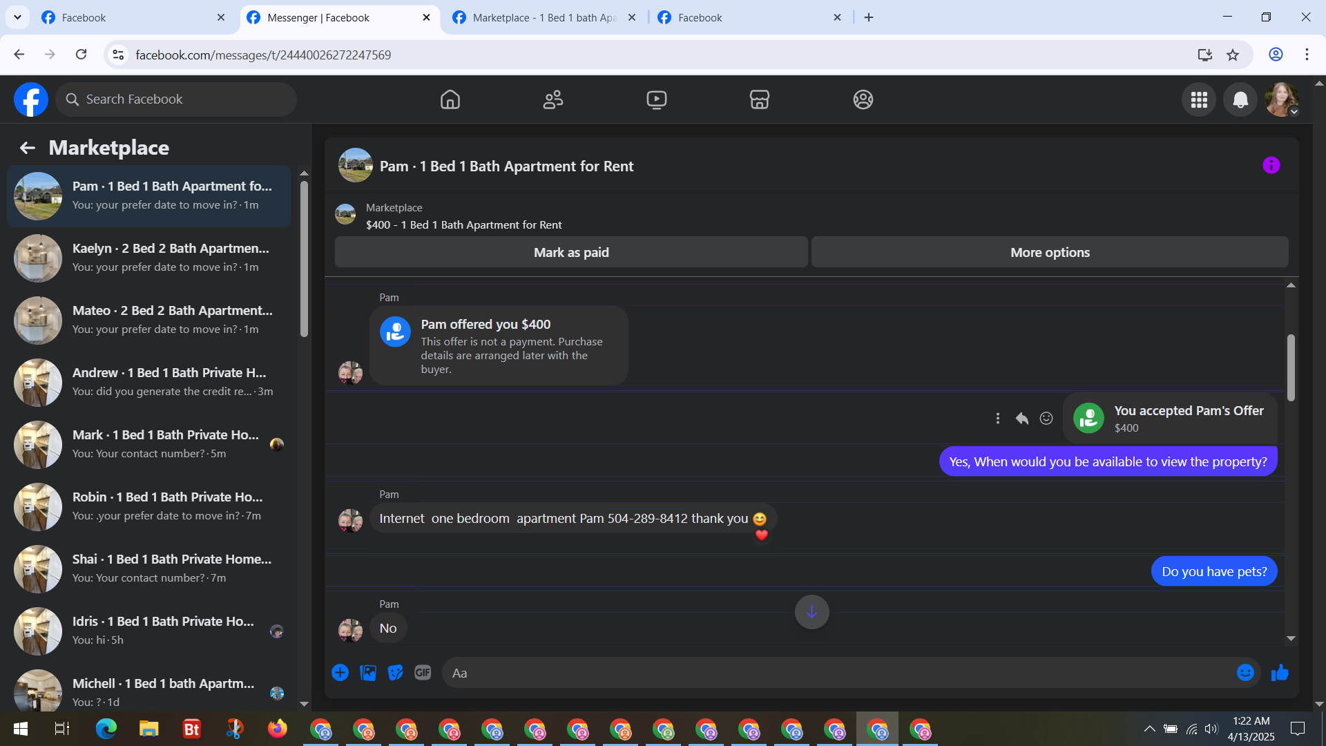Open Facebook Home feed icon
Viewport: 1326px width, 746px height.
click(x=450, y=99)
